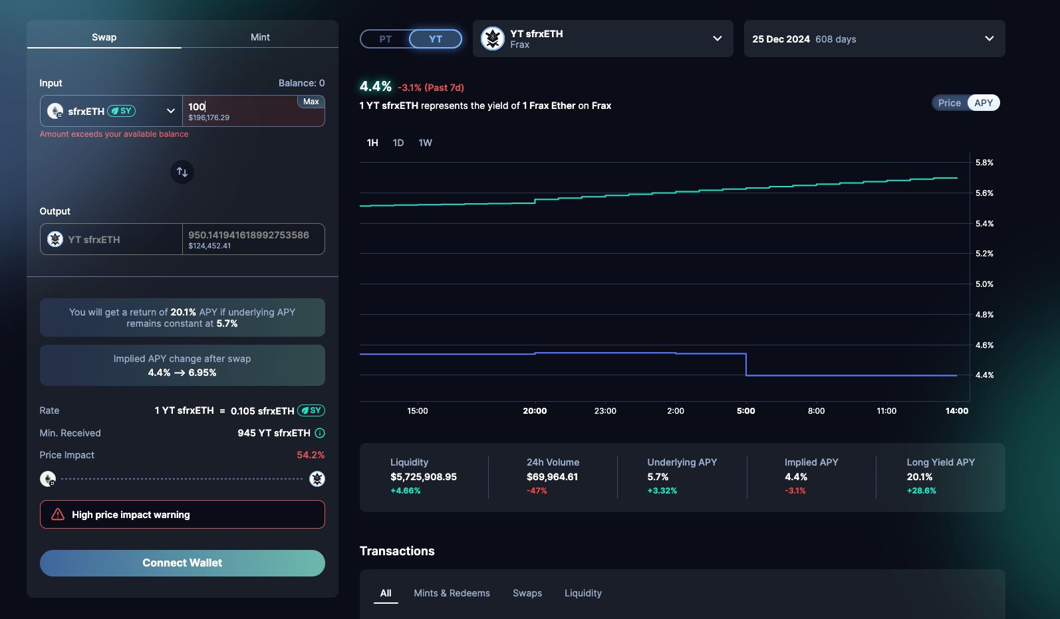This screenshot has width=1060, height=619.
Task: Click the YT sfrxETH Frax logo icon
Action: pos(493,39)
